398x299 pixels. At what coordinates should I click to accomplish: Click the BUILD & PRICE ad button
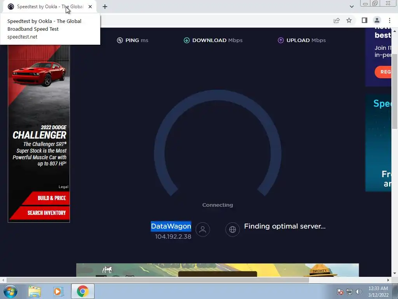tap(46, 198)
